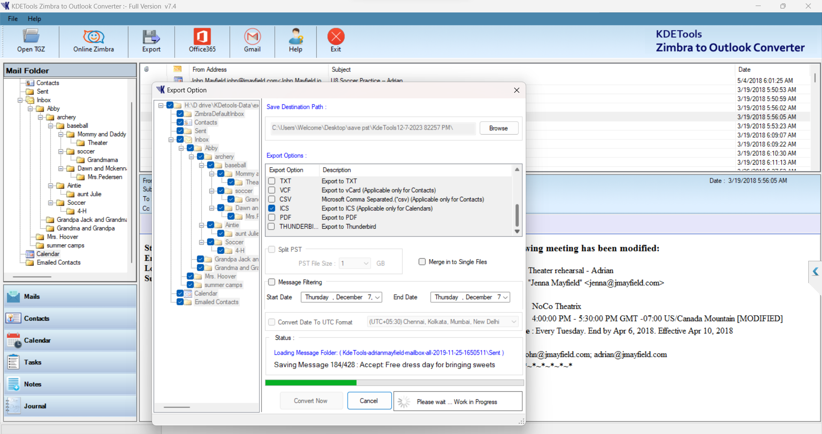This screenshot has width=822, height=434.
Task: Select Grandmama folder in Mail Folder tree
Action: [x=102, y=160]
